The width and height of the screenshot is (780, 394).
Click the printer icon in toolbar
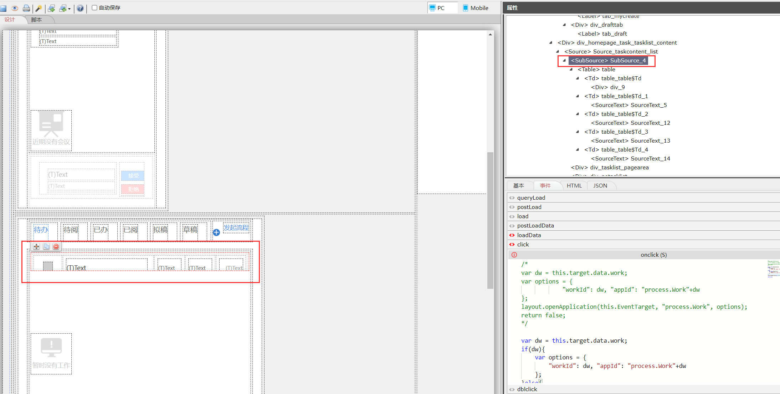pyautogui.click(x=26, y=8)
